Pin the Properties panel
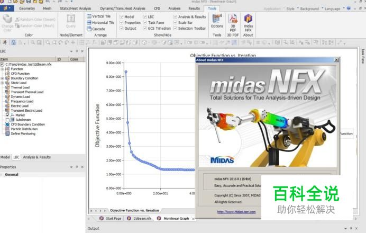366x233 pixels. [77, 167]
